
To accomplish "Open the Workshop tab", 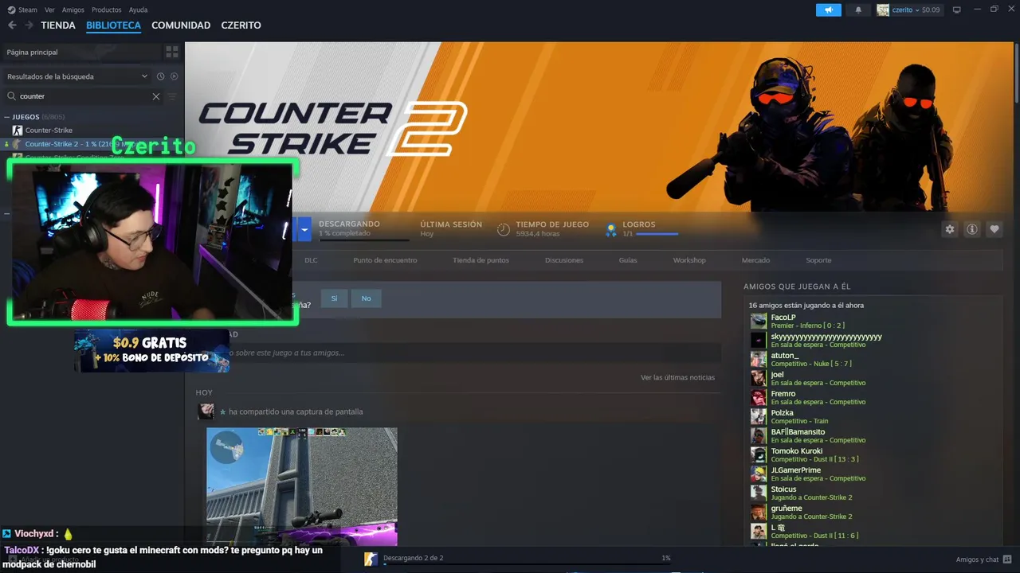I will pos(689,260).
